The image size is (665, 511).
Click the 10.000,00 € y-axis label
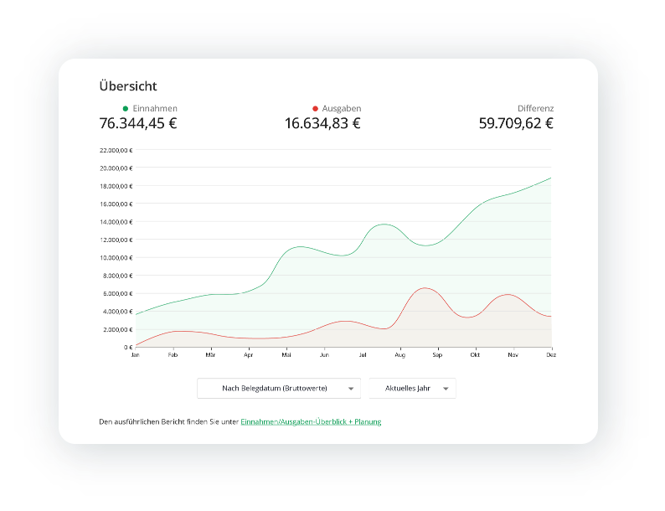[x=116, y=258]
